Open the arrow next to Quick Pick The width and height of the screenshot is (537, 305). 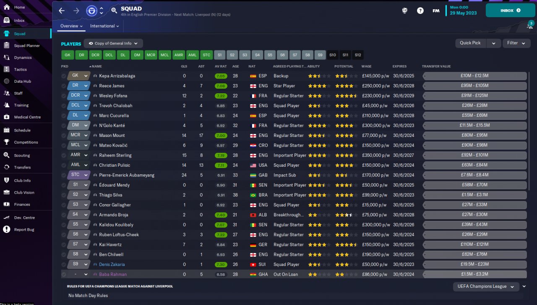click(x=494, y=43)
